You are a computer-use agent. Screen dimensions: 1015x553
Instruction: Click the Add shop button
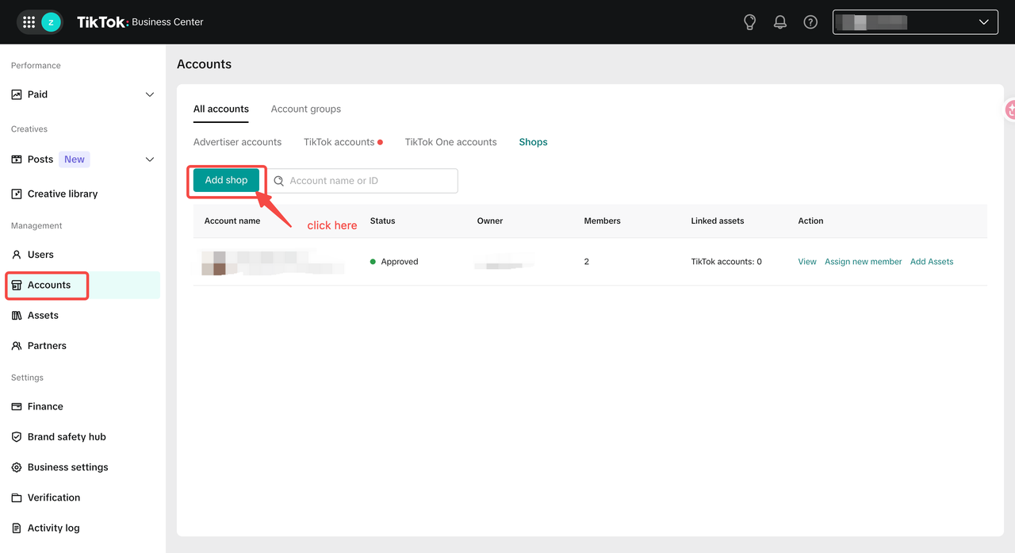coord(227,180)
